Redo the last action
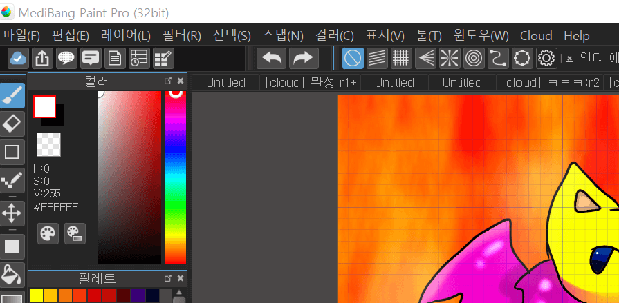The height and width of the screenshot is (303, 619). (304, 58)
